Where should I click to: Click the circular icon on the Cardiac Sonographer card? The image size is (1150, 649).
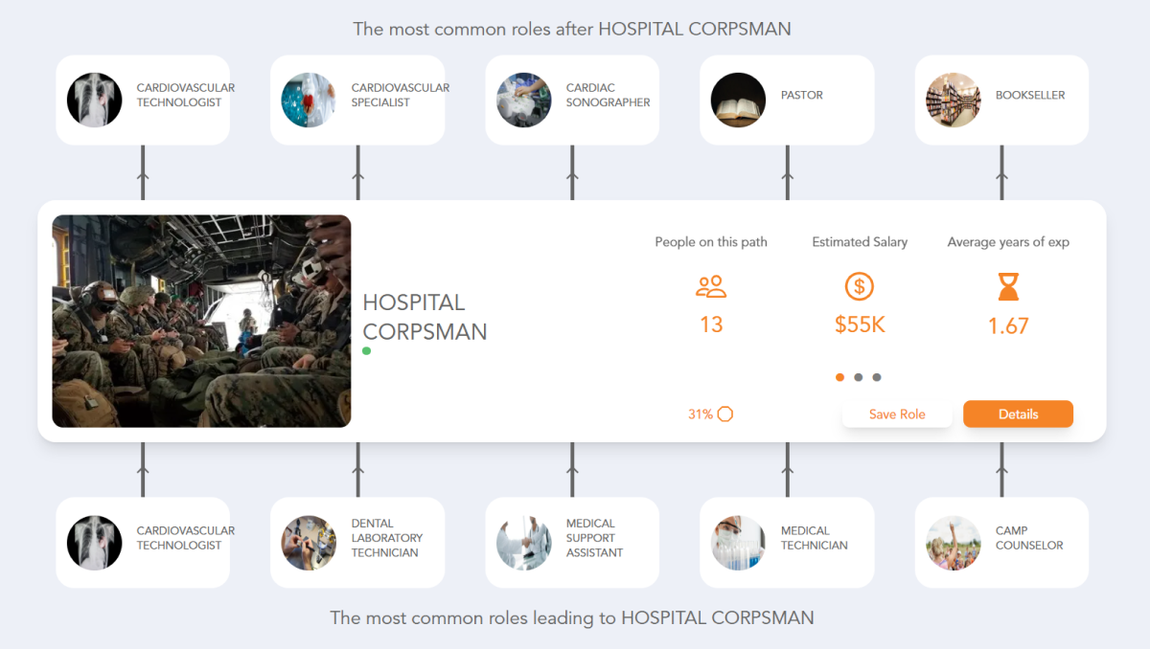click(523, 100)
